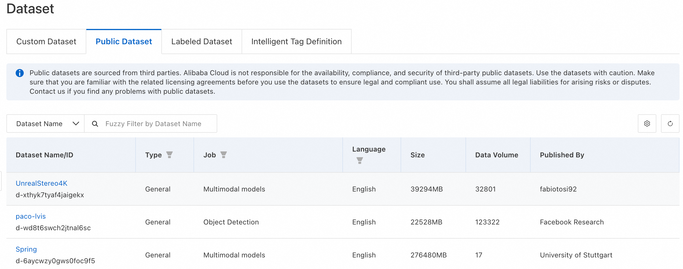
Task: Open the Spring dataset link
Action: pyautogui.click(x=26, y=249)
